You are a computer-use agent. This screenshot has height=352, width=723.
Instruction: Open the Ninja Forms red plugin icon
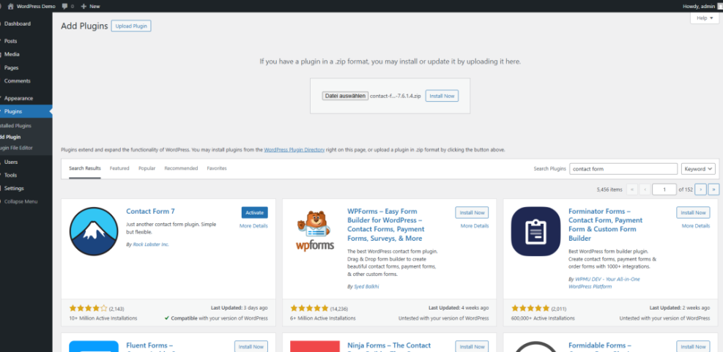315,346
